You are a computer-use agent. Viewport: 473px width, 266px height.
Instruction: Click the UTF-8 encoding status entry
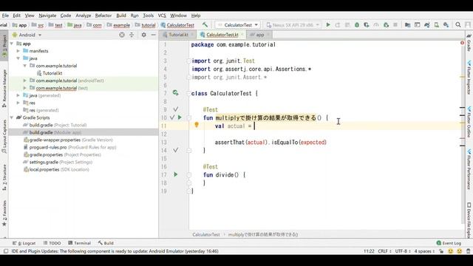403,251
